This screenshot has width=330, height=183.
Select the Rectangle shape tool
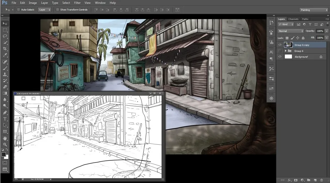point(5,131)
